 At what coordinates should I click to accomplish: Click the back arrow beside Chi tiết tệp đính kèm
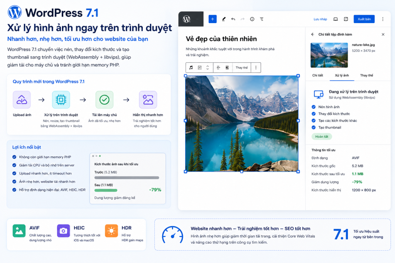point(312,34)
